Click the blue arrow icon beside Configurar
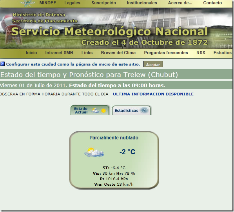 click(2, 64)
